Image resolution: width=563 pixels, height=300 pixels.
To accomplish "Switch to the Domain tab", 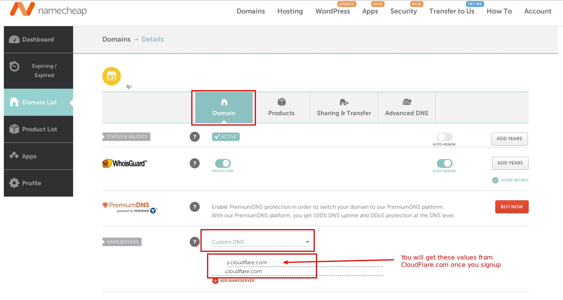I will [224, 108].
